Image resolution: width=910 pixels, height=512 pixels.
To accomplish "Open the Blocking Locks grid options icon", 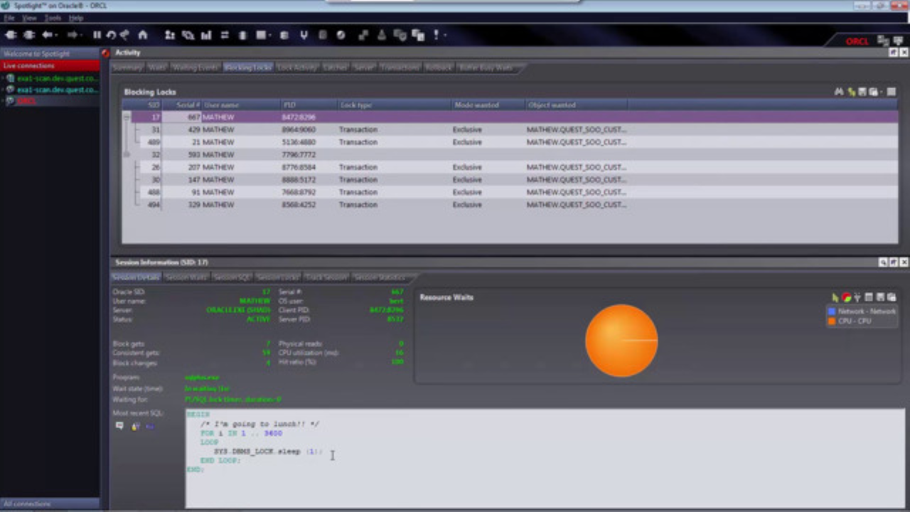I will pos(891,92).
